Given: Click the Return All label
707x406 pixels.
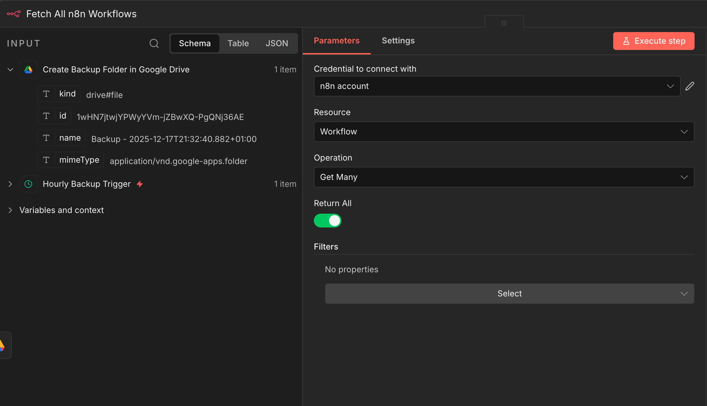Looking at the screenshot, I should click(x=333, y=203).
